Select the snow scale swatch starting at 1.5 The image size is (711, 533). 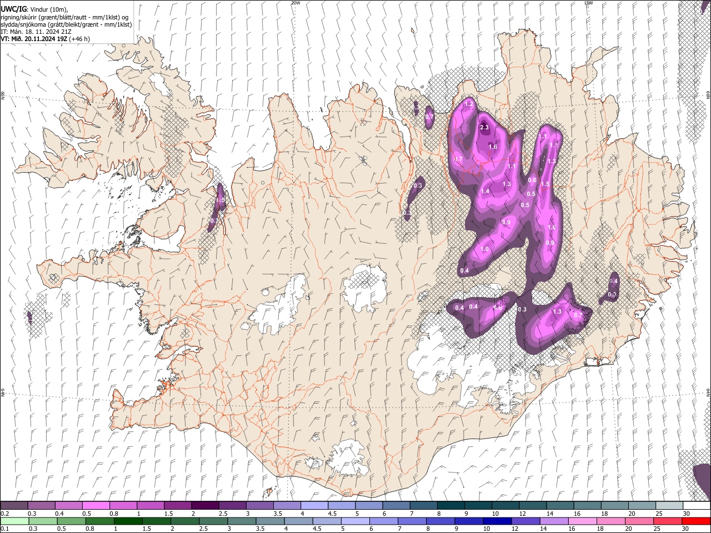coord(177,506)
